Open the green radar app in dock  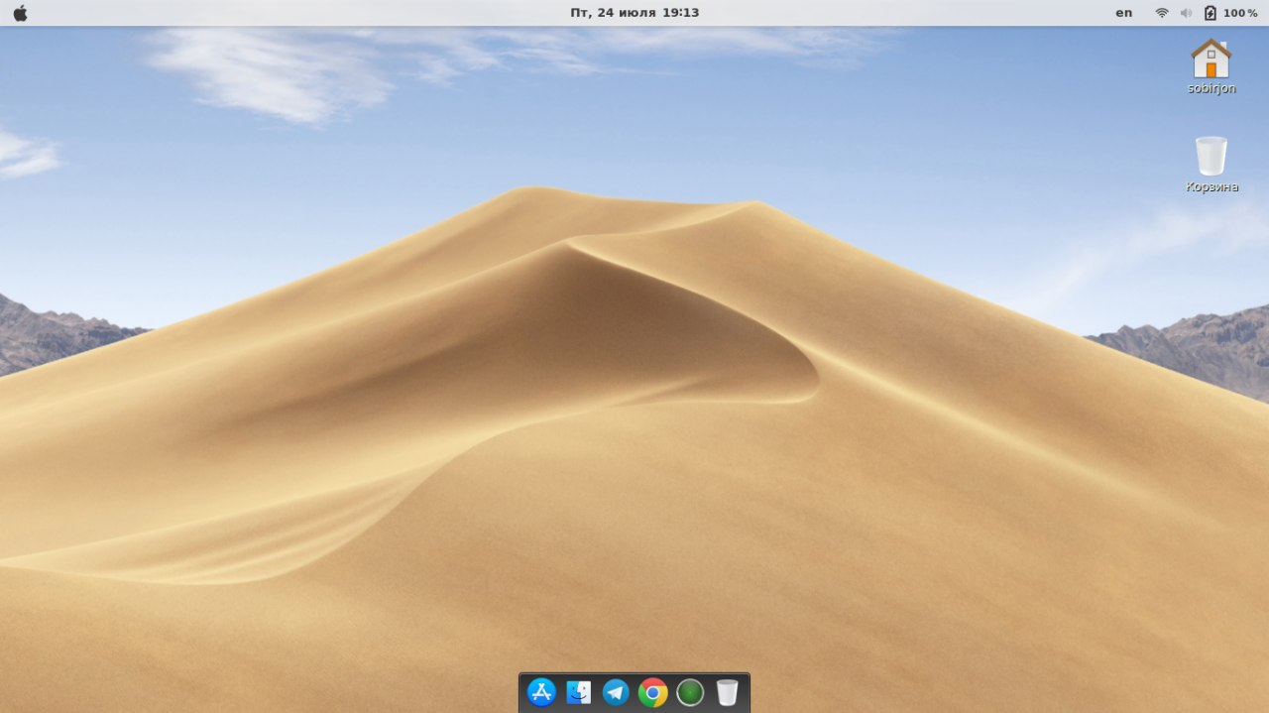(690, 692)
